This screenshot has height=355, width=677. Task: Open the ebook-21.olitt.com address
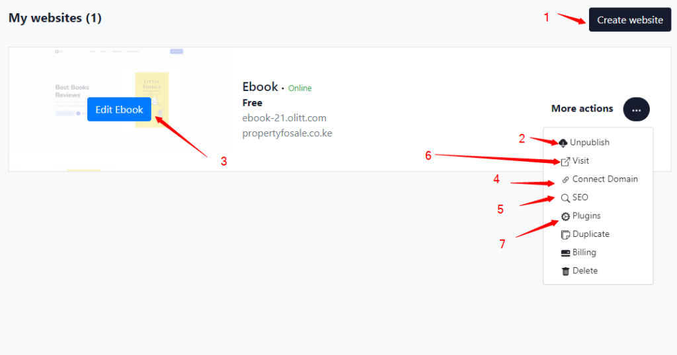pyautogui.click(x=284, y=118)
